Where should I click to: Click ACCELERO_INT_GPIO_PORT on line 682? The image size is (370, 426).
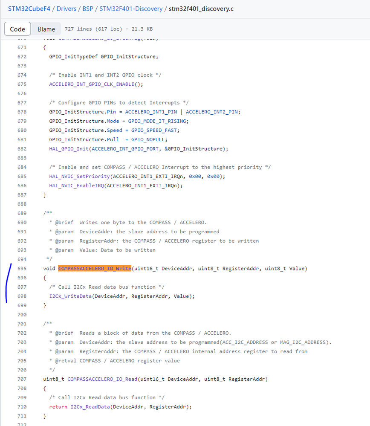tap(125, 149)
